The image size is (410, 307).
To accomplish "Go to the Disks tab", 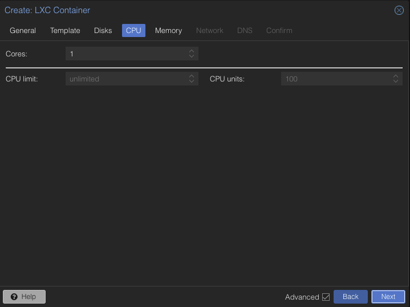I will click(103, 31).
